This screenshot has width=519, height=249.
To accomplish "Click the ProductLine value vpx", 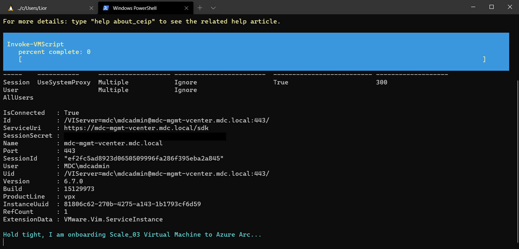I will (70, 196).
